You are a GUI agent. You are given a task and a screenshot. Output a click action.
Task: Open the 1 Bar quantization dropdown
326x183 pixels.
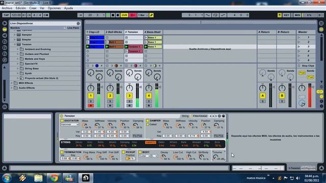click(143, 15)
